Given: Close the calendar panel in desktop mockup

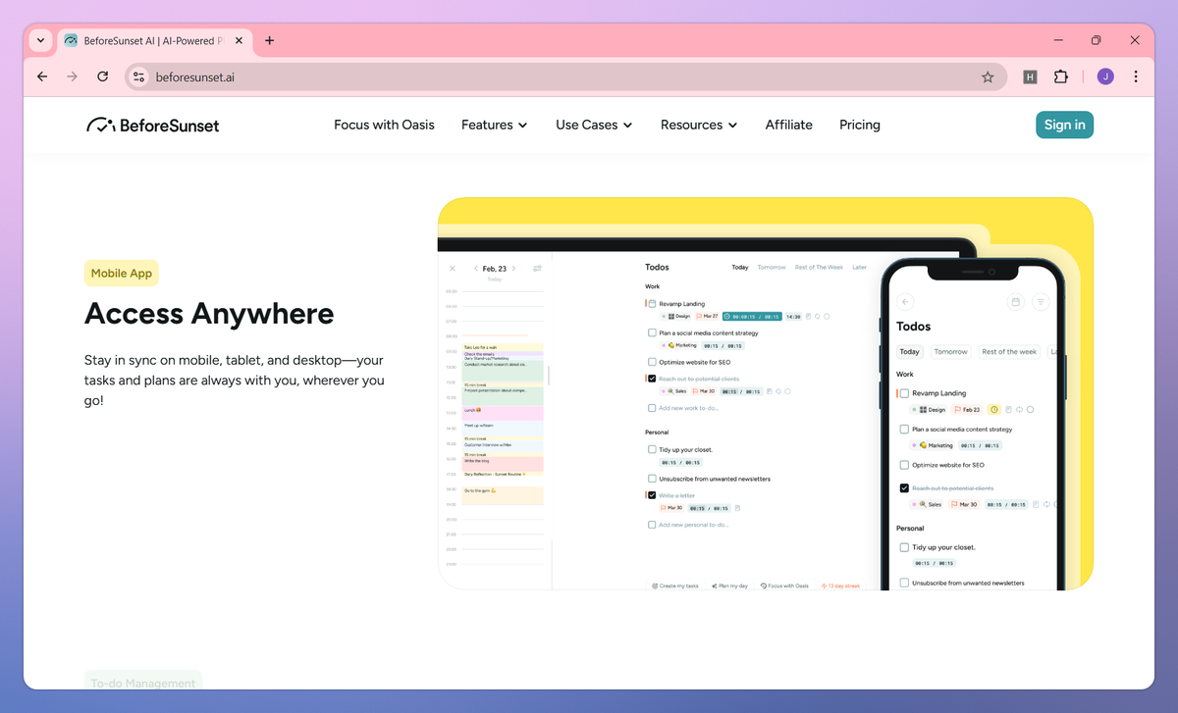Looking at the screenshot, I should (453, 268).
